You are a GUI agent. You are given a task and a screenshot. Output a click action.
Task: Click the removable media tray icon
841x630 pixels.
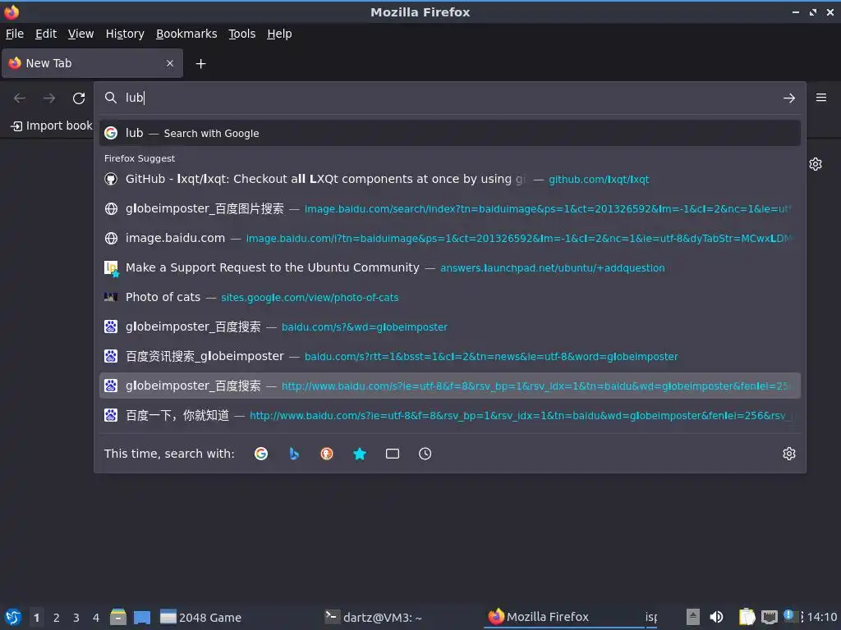pos(693,617)
